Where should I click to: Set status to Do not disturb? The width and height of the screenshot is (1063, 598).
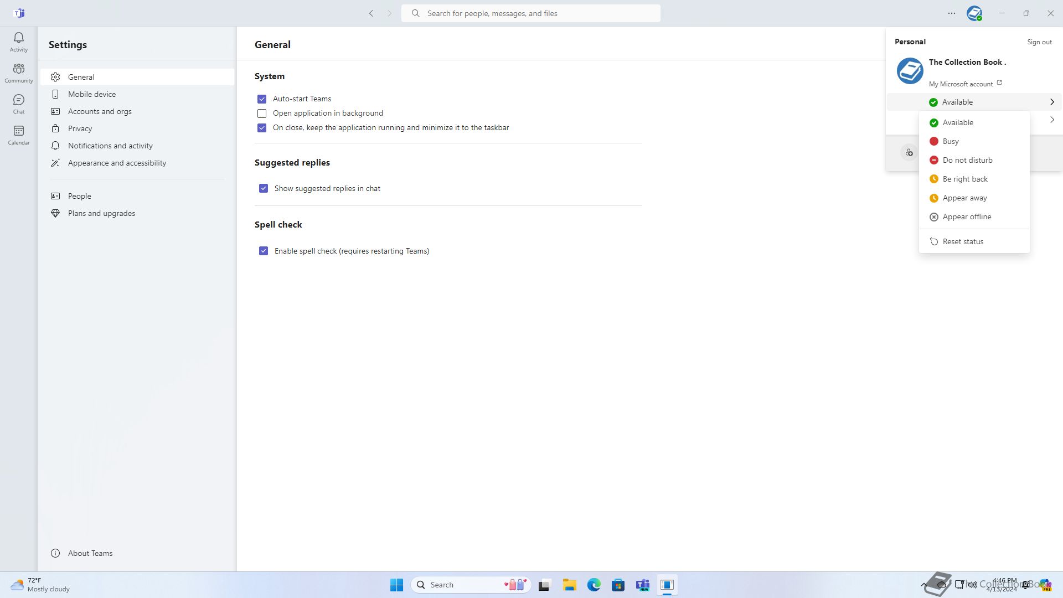(x=967, y=160)
